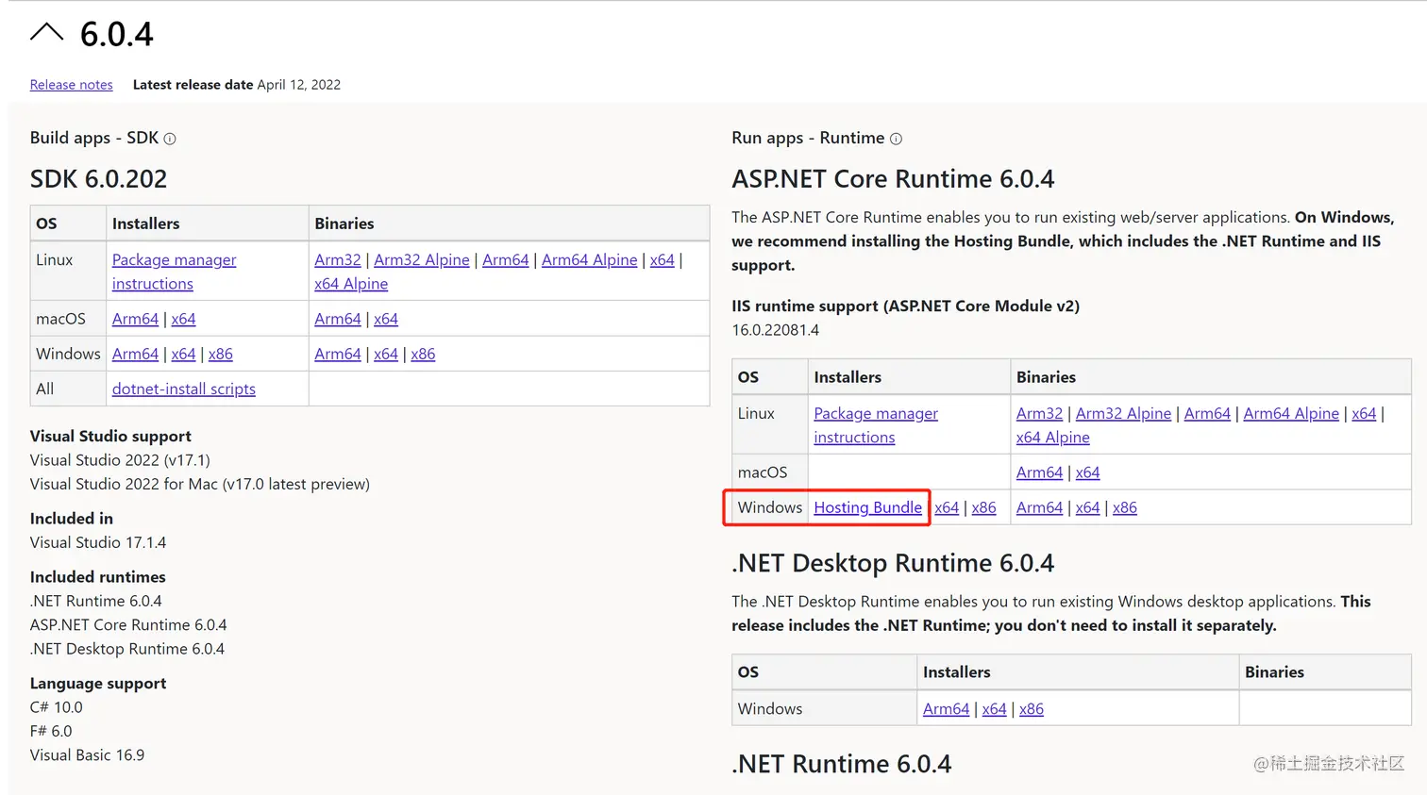Viewport: 1427px width, 795px height.
Task: Click the Runtime info icon
Action: coord(897,139)
